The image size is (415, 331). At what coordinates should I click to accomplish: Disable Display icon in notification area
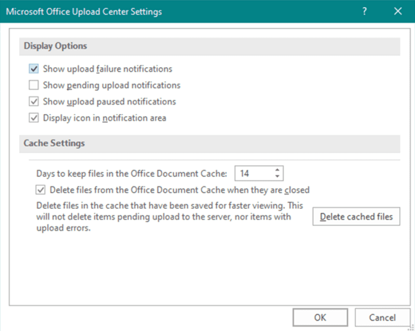tap(34, 118)
